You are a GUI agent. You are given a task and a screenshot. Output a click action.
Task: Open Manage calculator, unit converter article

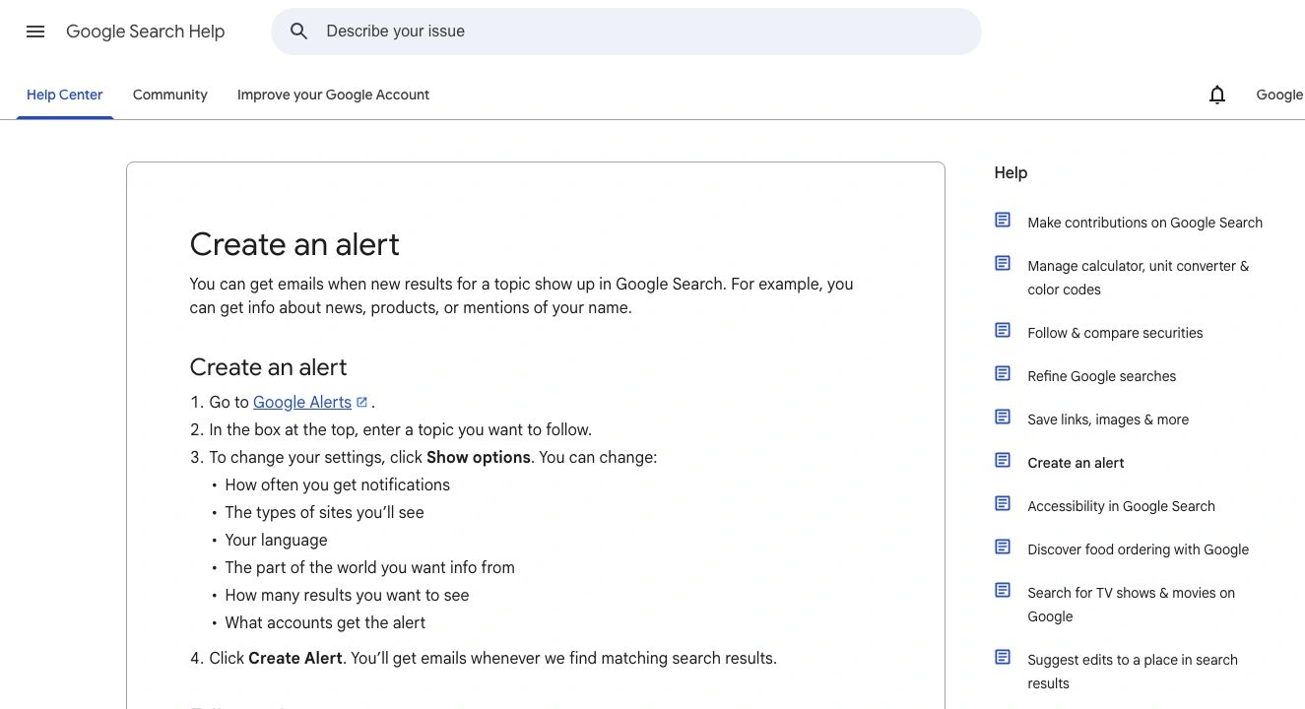[x=1139, y=278]
